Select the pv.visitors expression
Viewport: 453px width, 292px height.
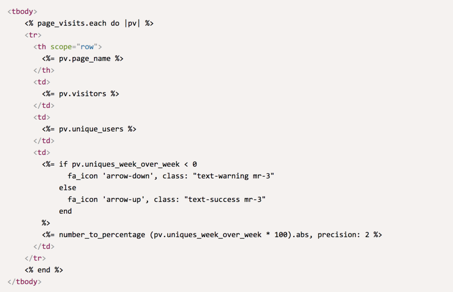point(82,94)
